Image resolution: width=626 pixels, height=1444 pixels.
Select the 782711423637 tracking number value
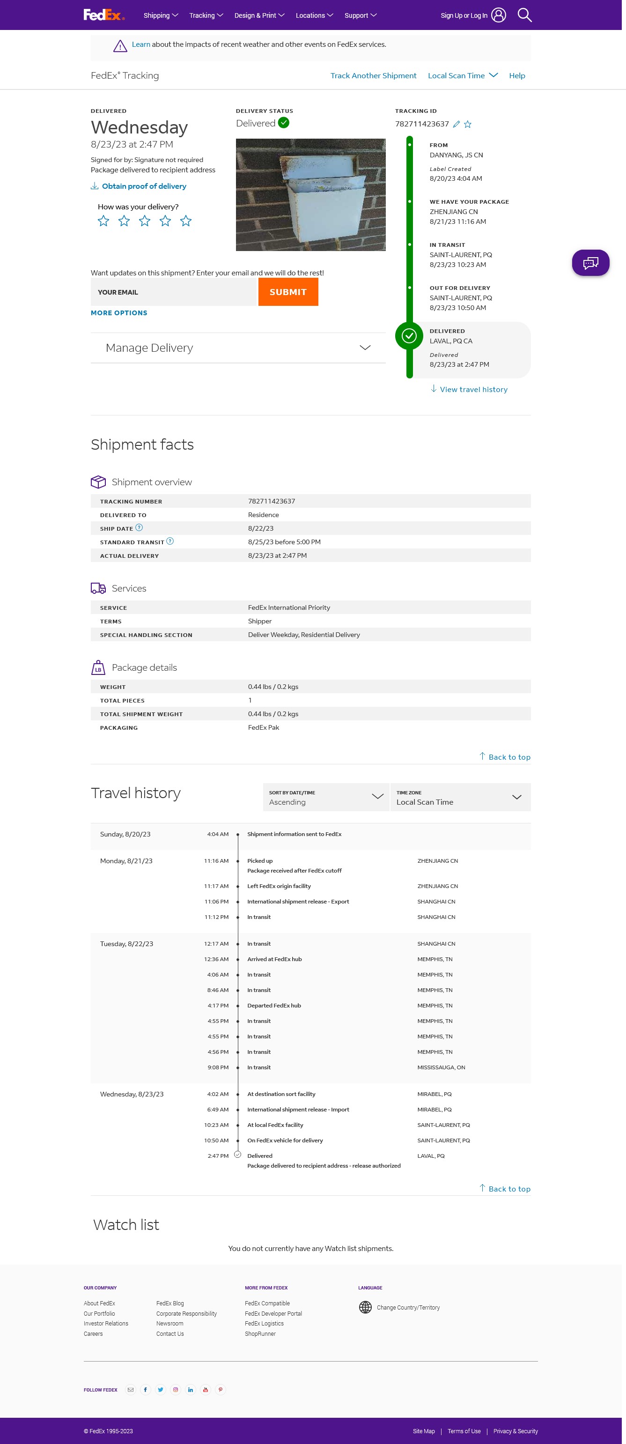271,501
